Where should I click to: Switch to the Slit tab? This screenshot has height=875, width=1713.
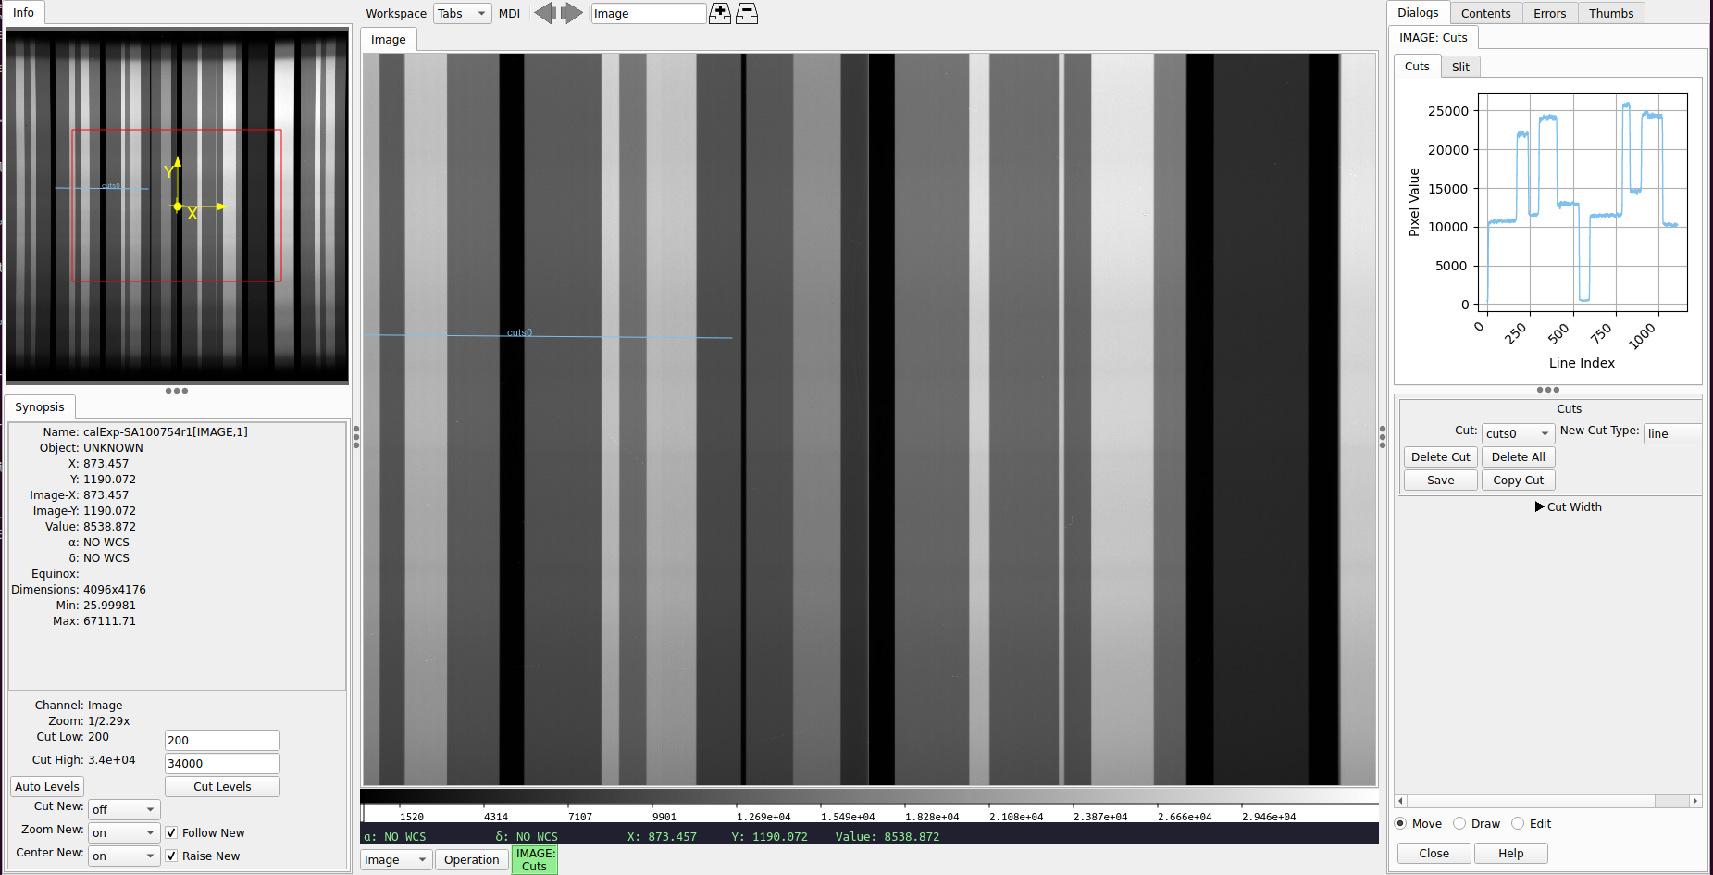click(1460, 67)
